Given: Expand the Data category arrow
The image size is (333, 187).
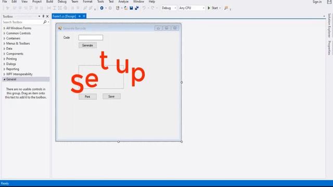Looking at the screenshot, I should click(x=4, y=48).
